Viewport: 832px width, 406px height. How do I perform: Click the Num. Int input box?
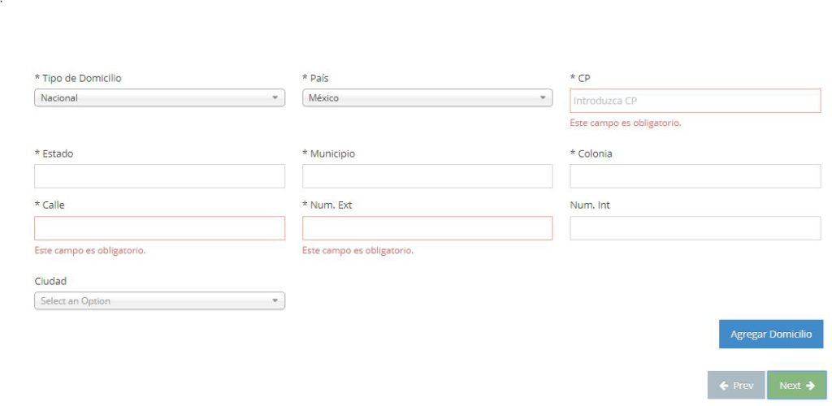tap(695, 228)
